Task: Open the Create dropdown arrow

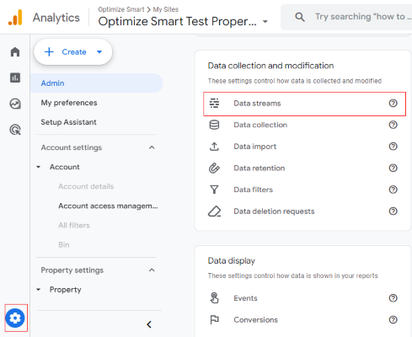Action: (x=99, y=52)
